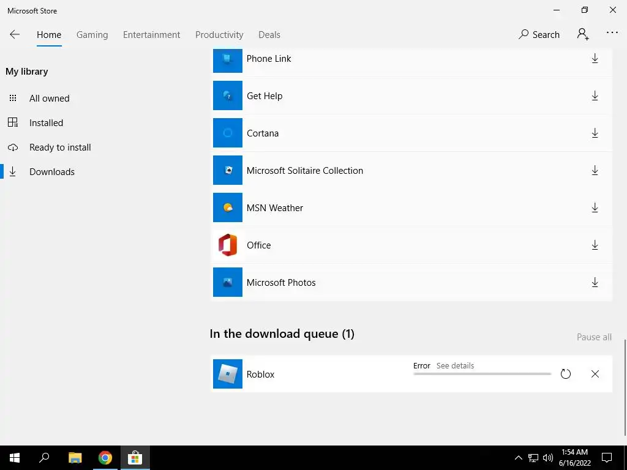627x470 pixels.
Task: Open the Deals tab
Action: pos(269,35)
